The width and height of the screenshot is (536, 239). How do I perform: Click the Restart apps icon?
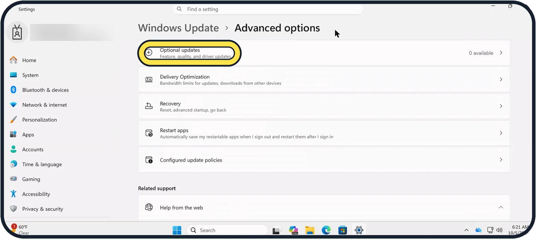pyautogui.click(x=149, y=133)
